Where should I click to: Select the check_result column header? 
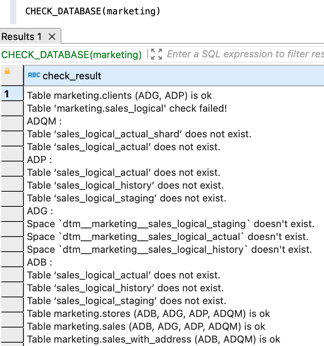(x=72, y=76)
